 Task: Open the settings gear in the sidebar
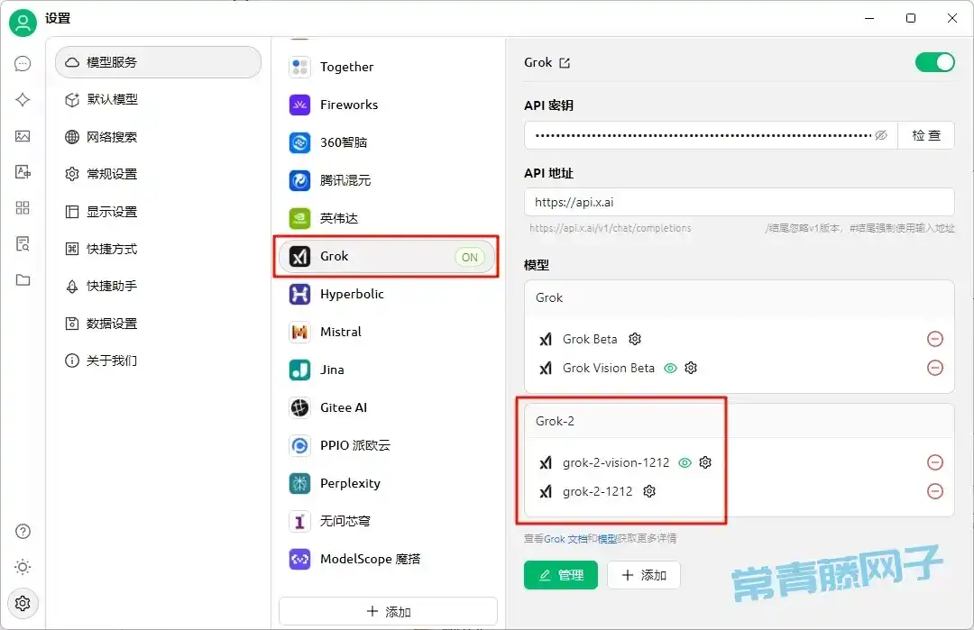(23, 603)
